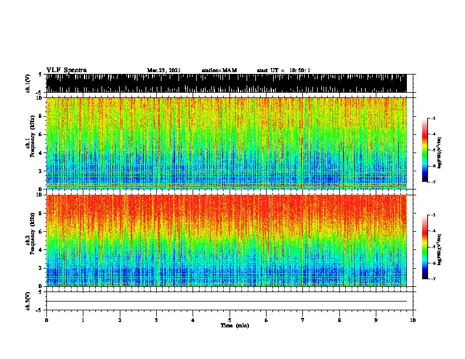Viewport: 465px width, 359px height.
Task: Click the "6" kHz tick on ch.1 spectrogram
Action: tap(41, 134)
